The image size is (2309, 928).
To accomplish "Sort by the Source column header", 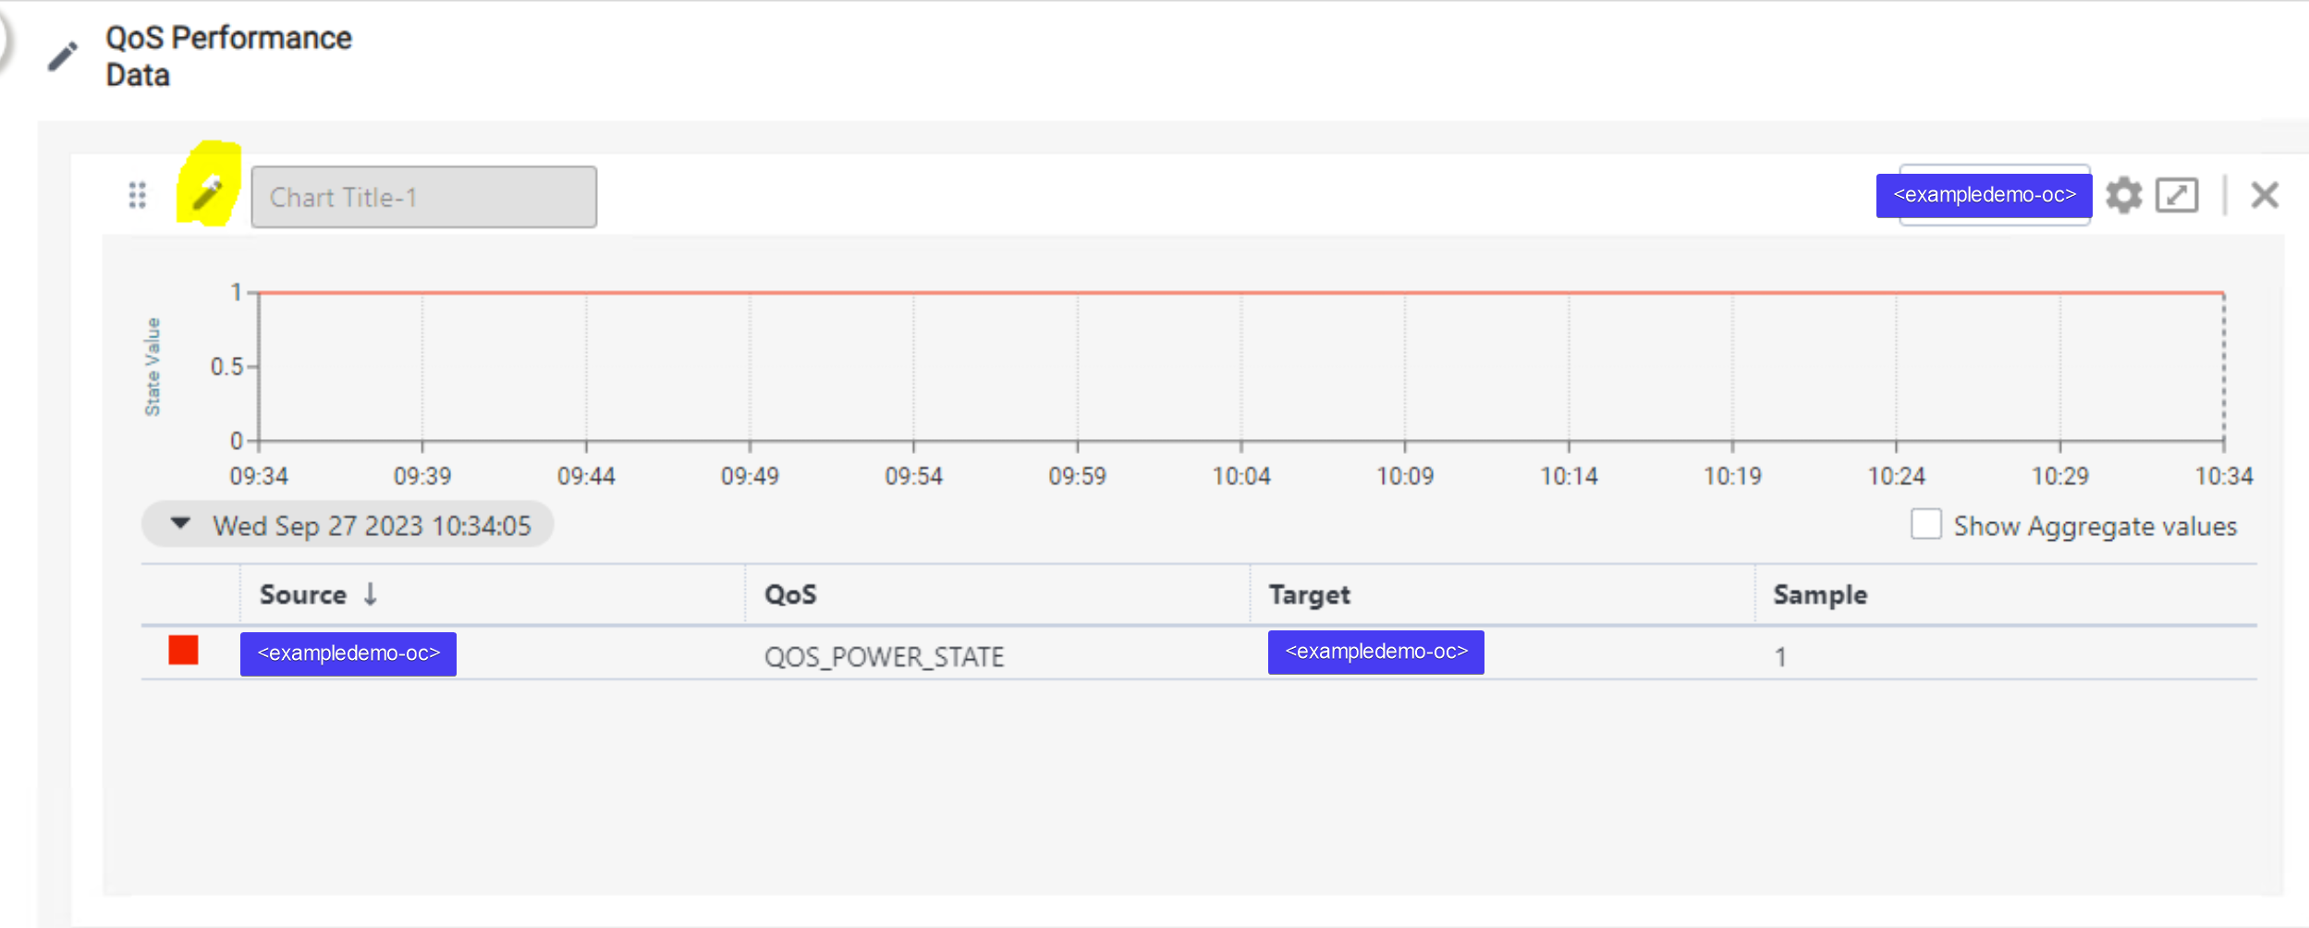I will pyautogui.click(x=303, y=594).
